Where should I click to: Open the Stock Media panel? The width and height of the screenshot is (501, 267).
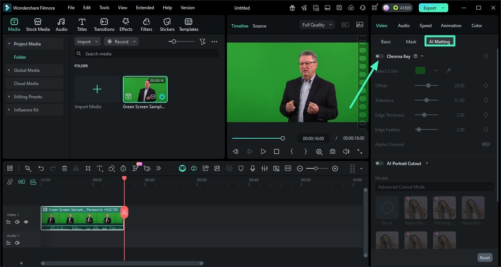38,24
